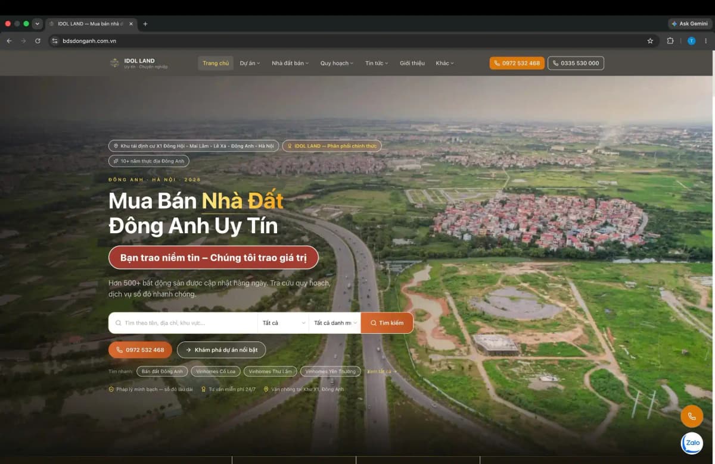Select the IDOL LAND browser tab
The height and width of the screenshot is (464, 715).
click(91, 24)
